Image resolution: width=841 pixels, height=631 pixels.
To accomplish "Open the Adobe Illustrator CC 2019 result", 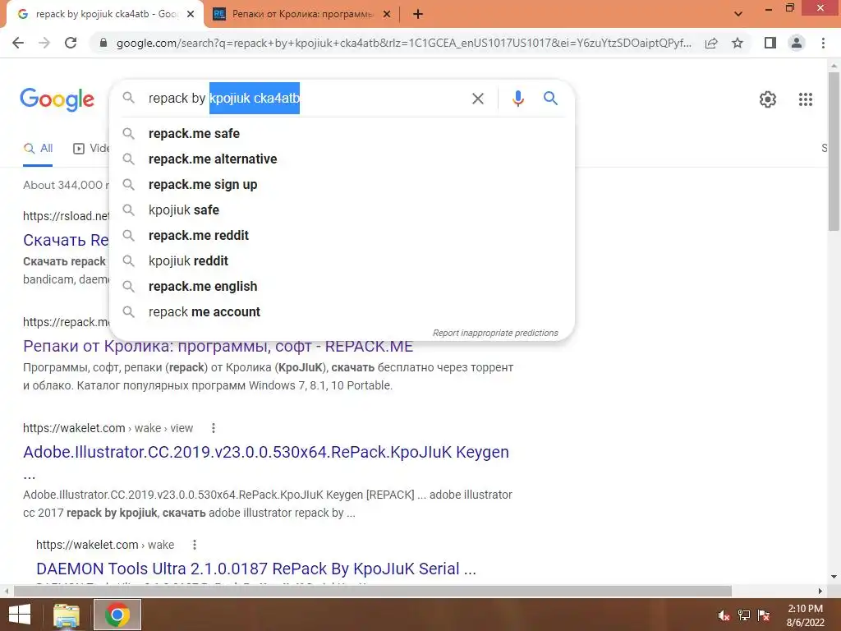I will (x=266, y=453).
